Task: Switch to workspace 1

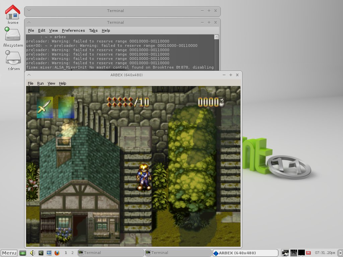Action: 66,253
